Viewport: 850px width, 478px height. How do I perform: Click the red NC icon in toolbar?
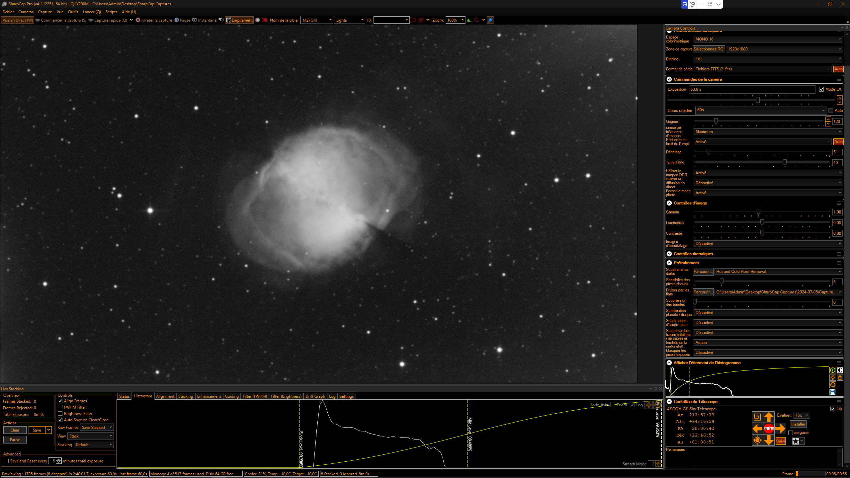(x=265, y=20)
